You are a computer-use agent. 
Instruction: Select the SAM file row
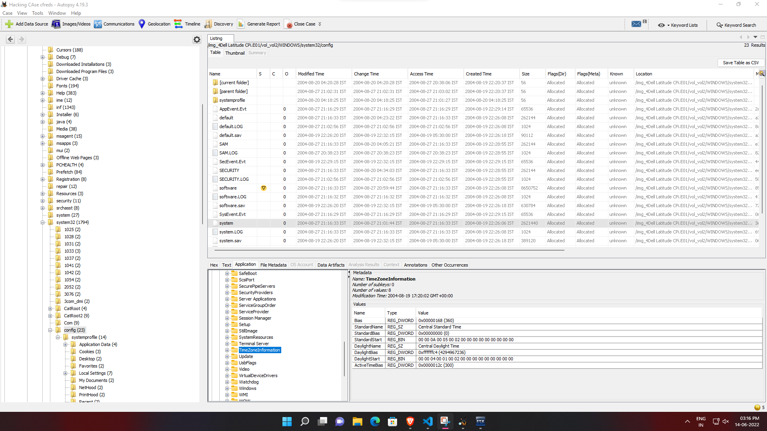(483, 144)
